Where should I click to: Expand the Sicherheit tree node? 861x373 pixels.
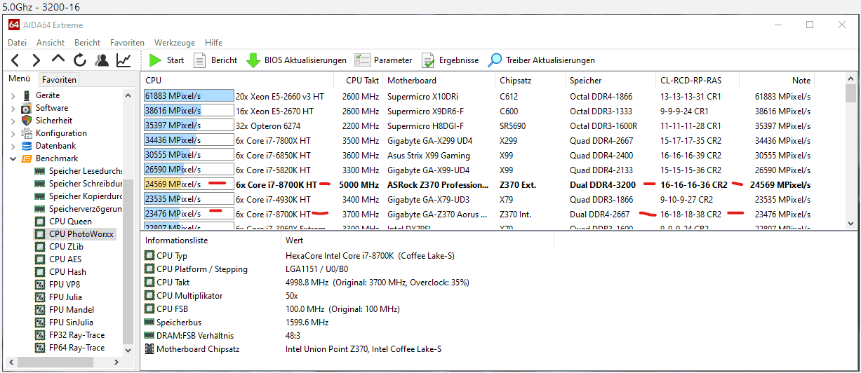coord(13,121)
